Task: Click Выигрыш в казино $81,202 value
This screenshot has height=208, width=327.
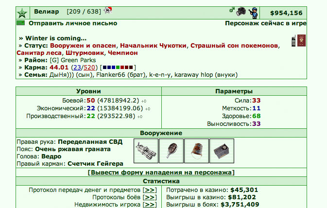Action: click(242, 197)
